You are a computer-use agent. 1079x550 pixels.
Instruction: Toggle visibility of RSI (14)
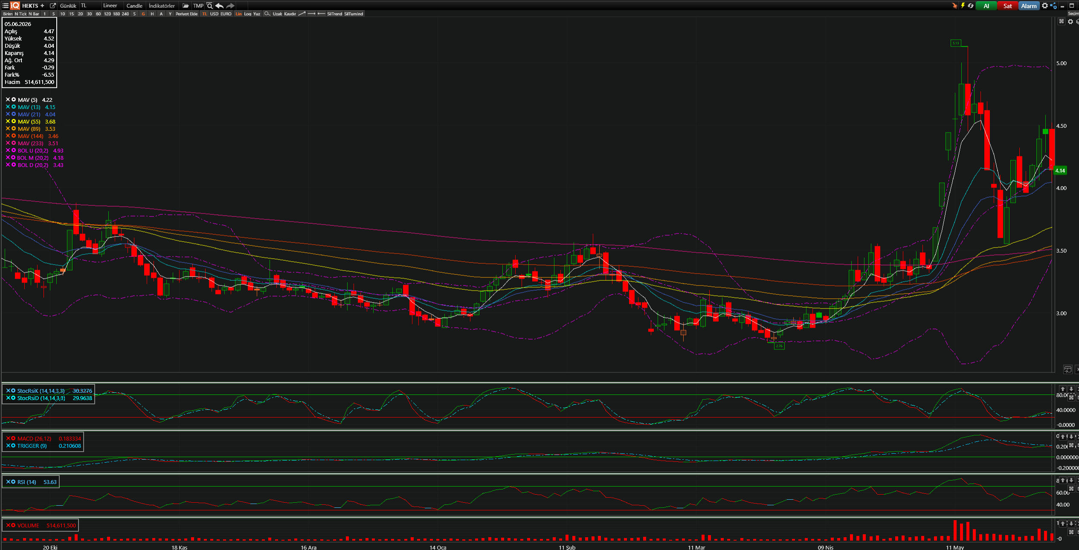(x=13, y=482)
